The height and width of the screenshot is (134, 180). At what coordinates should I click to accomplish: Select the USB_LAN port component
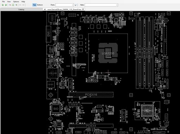coord(52,73)
